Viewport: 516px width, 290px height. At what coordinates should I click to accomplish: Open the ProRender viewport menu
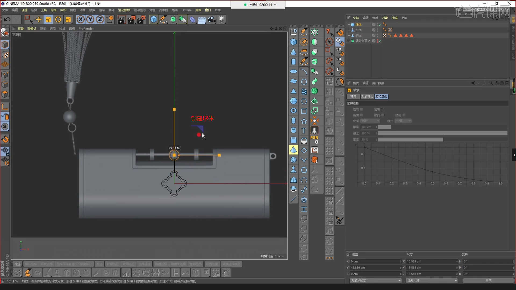86,28
